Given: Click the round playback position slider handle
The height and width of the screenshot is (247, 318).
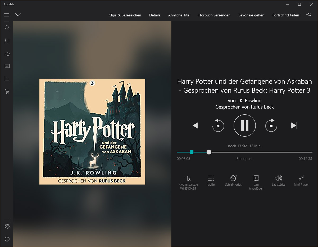Looking at the screenshot, I should pos(209,152).
